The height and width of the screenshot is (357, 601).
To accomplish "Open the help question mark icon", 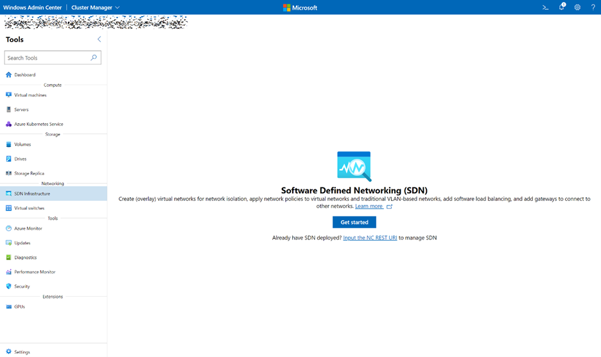I will click(x=593, y=7).
